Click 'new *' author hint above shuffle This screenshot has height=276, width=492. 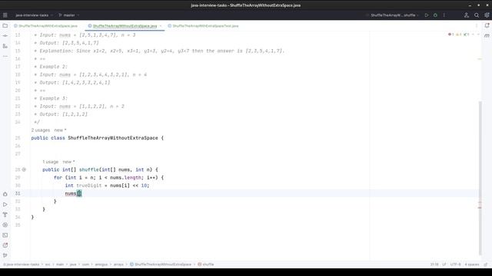click(68, 162)
